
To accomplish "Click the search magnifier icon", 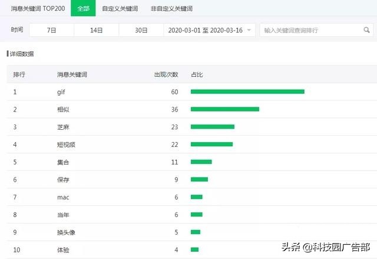I will pos(366,30).
